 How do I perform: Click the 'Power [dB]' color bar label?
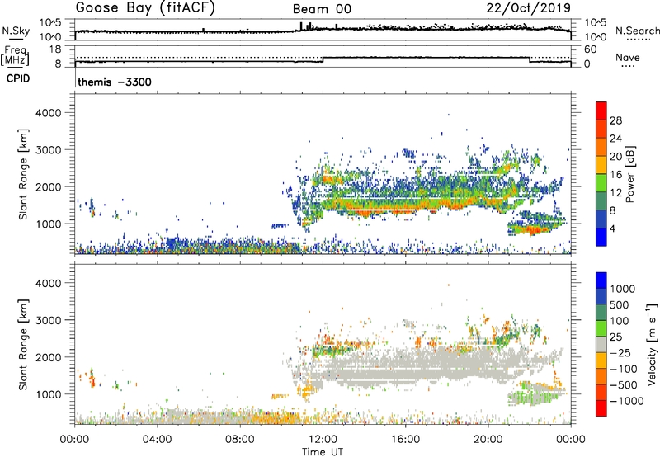click(629, 174)
